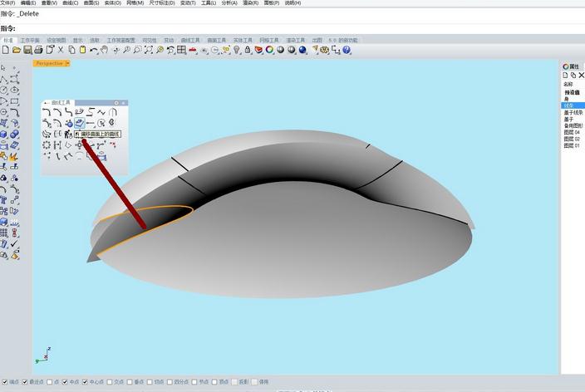Click the Cut scissors icon

[x=61, y=51]
